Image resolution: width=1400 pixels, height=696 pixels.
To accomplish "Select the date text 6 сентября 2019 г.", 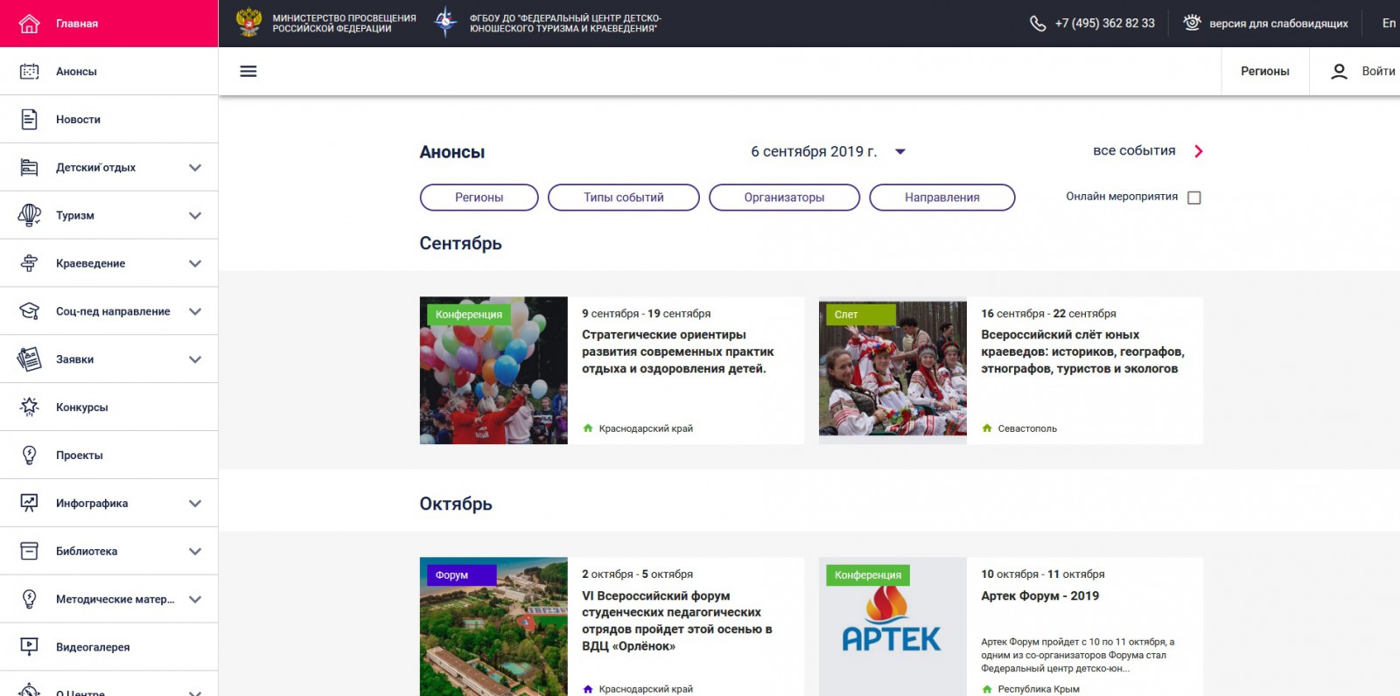I will pos(814,151).
